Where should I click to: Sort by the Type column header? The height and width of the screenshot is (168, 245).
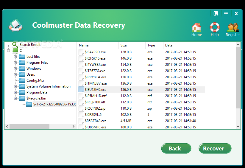pyautogui.click(x=155, y=45)
